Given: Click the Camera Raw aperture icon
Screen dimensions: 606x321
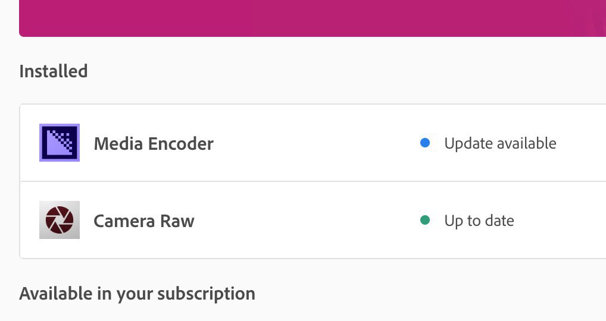Looking at the screenshot, I should point(60,220).
